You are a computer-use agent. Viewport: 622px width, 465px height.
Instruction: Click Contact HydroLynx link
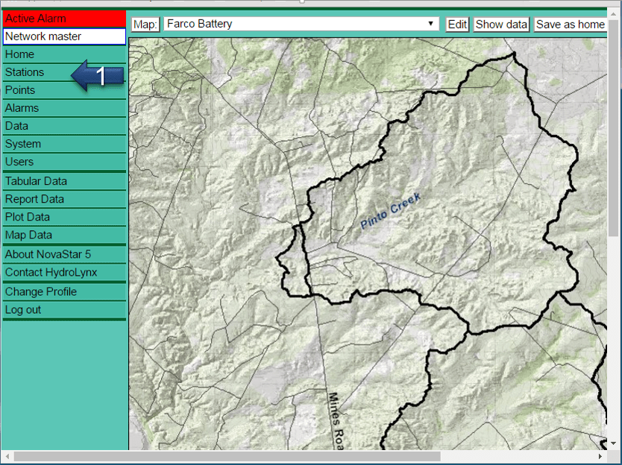(x=51, y=272)
